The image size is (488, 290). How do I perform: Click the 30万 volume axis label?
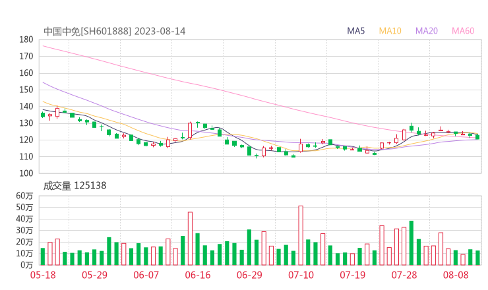pos(24,230)
